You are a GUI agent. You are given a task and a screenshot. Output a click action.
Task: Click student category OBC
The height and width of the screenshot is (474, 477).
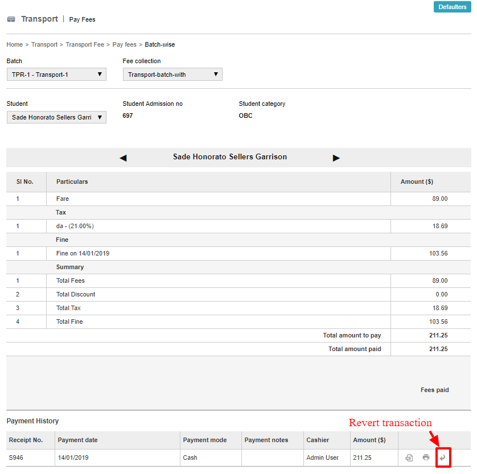tap(245, 116)
